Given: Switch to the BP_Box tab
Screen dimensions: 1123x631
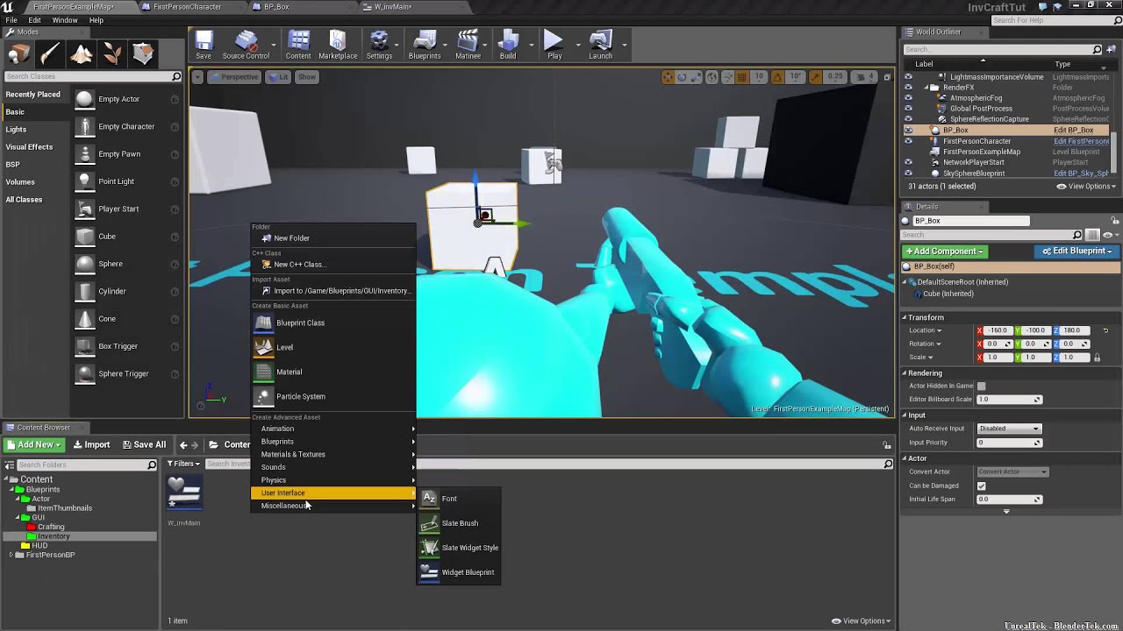Looking at the screenshot, I should pos(276,7).
